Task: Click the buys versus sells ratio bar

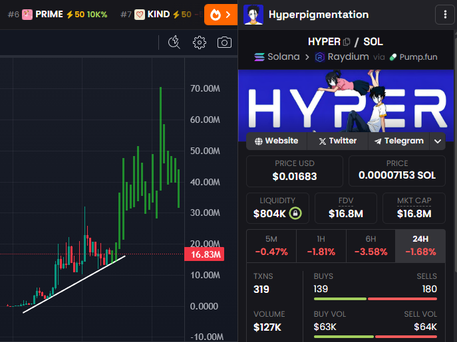Action: 375,299
